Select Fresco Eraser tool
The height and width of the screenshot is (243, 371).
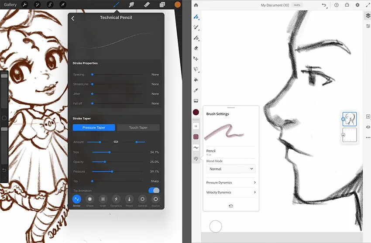coord(196,48)
